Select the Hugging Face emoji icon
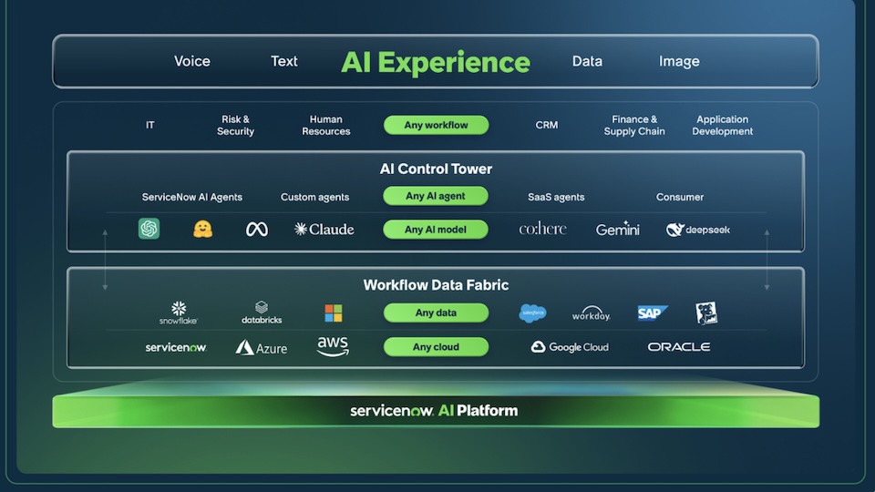 click(x=202, y=229)
